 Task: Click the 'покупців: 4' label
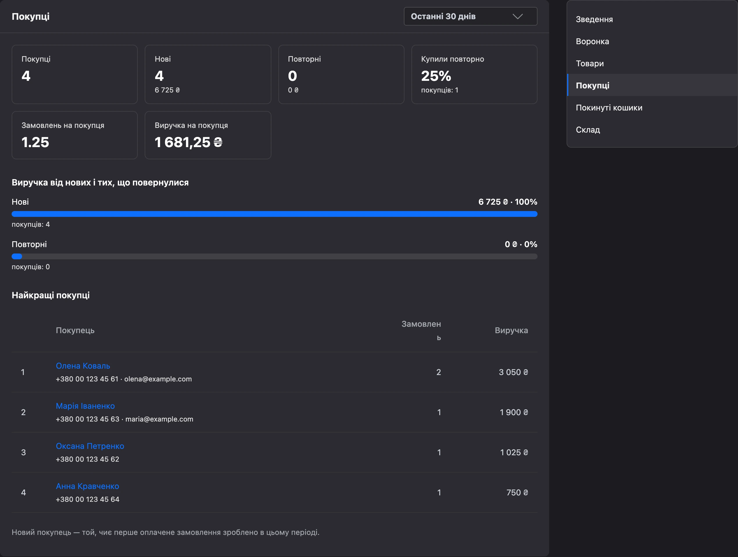(x=31, y=224)
